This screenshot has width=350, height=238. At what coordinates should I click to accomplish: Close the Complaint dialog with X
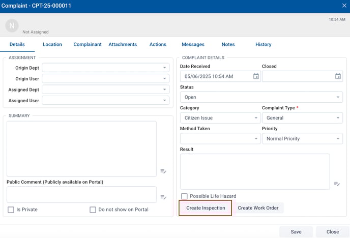pos(344,6)
